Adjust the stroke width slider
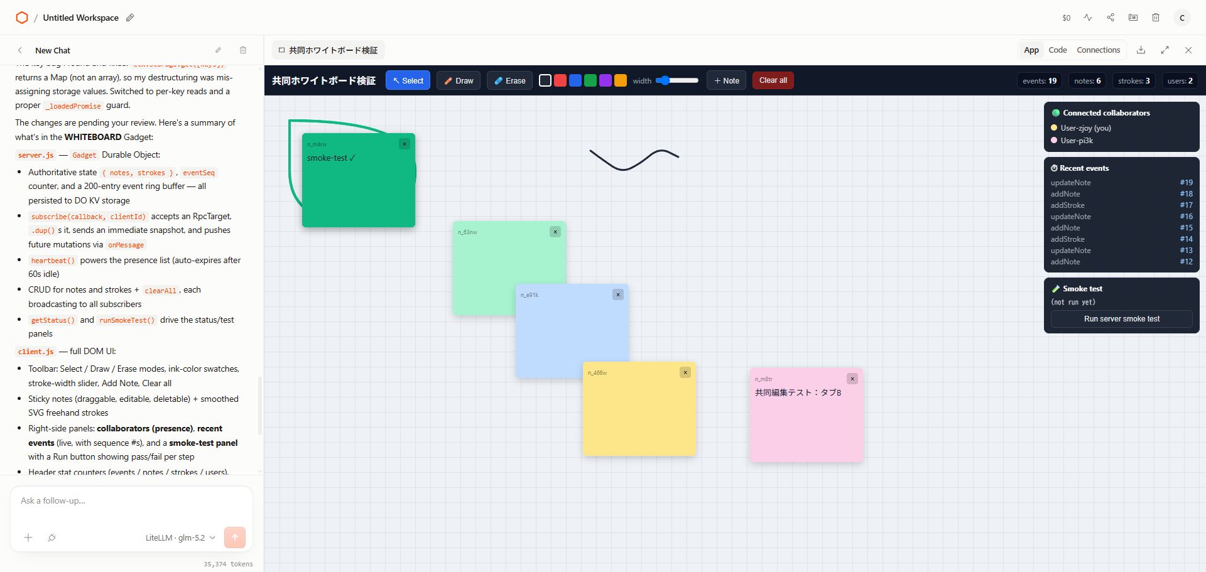Screen dimensions: 1206x572 click(677, 80)
